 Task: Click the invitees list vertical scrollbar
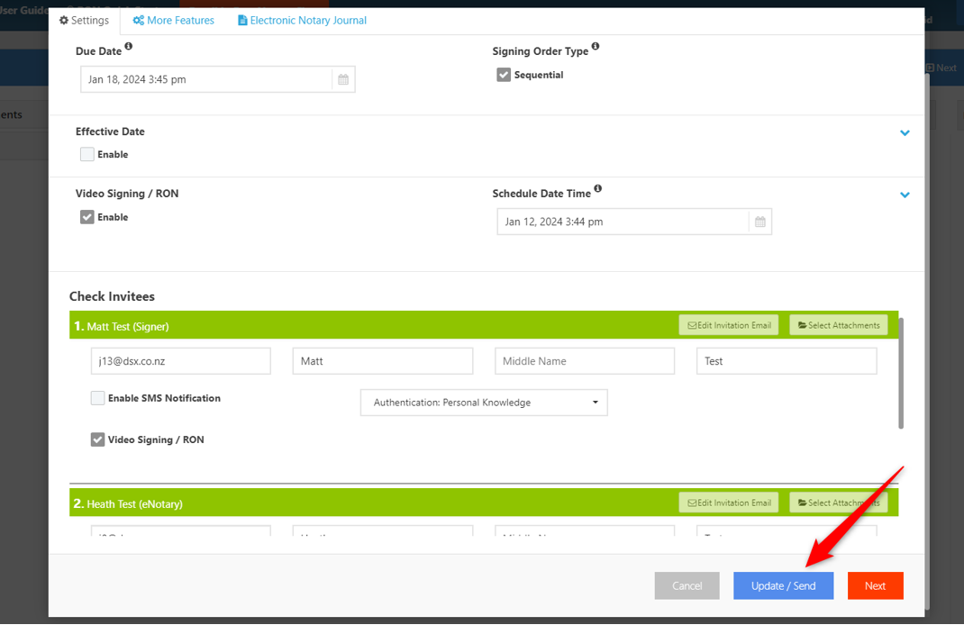coord(901,373)
